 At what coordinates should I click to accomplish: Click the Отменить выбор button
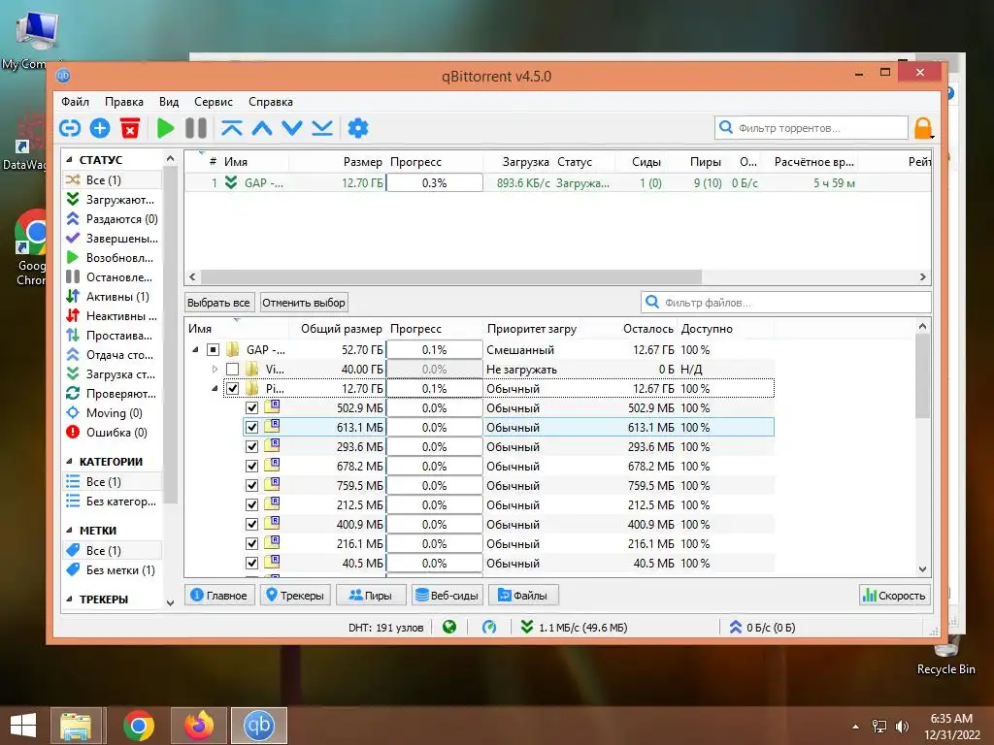pyautogui.click(x=304, y=303)
